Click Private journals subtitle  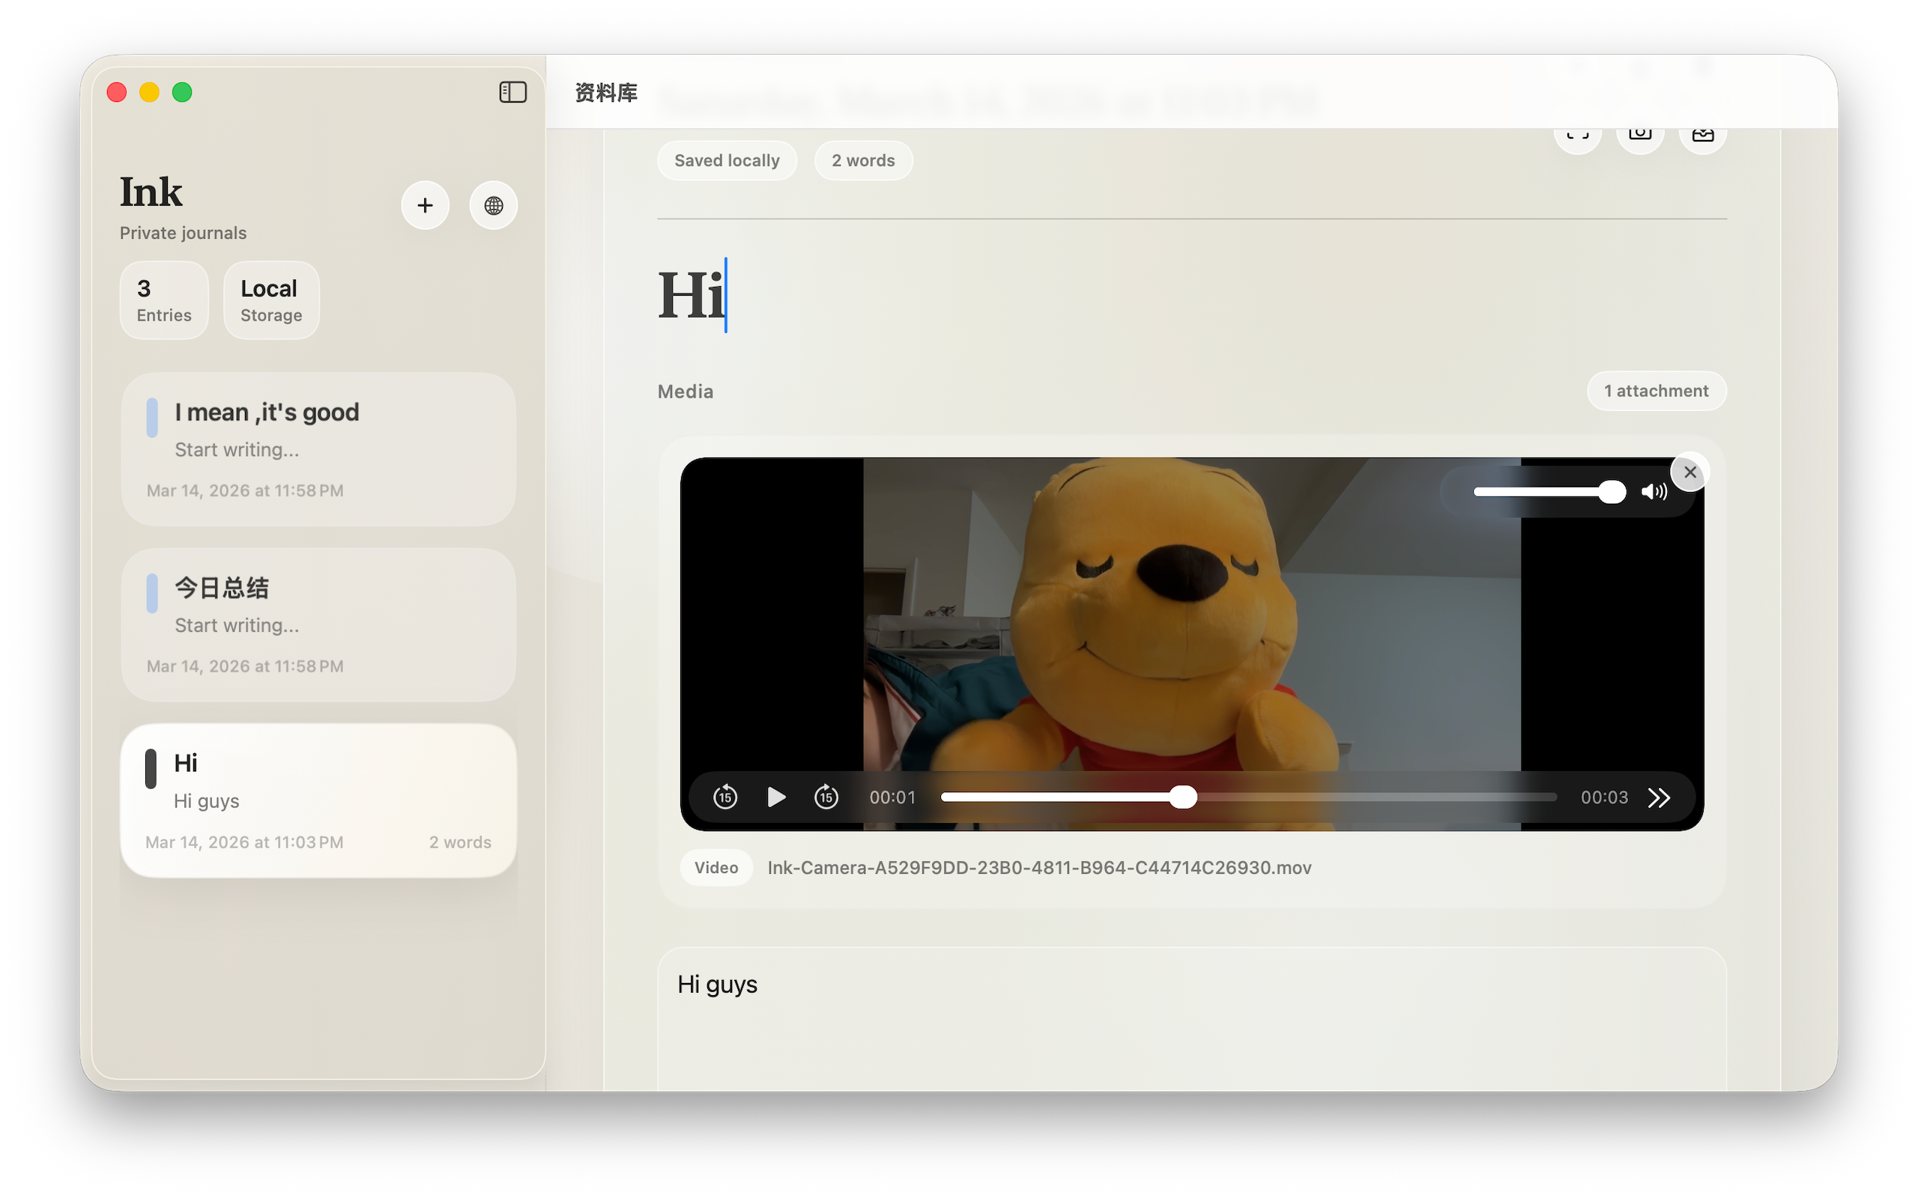183,233
